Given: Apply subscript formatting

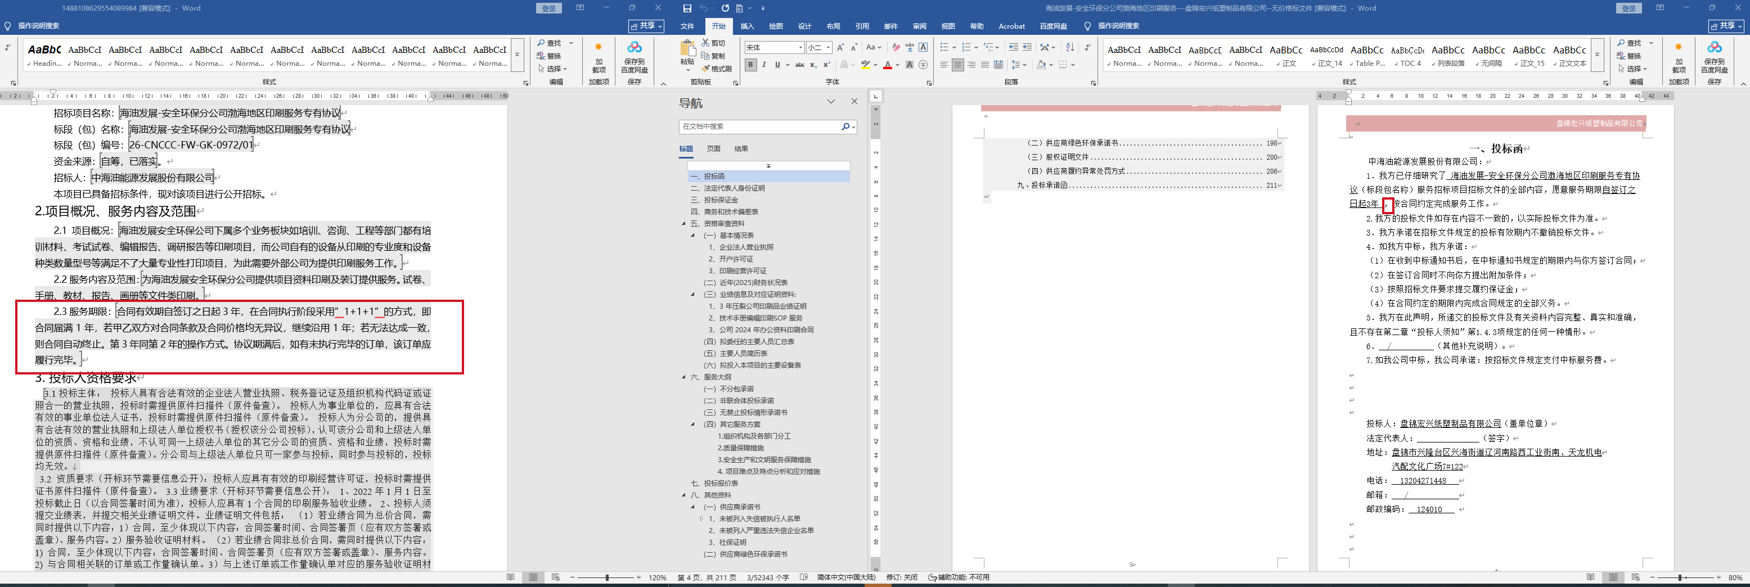Looking at the screenshot, I should click(814, 65).
